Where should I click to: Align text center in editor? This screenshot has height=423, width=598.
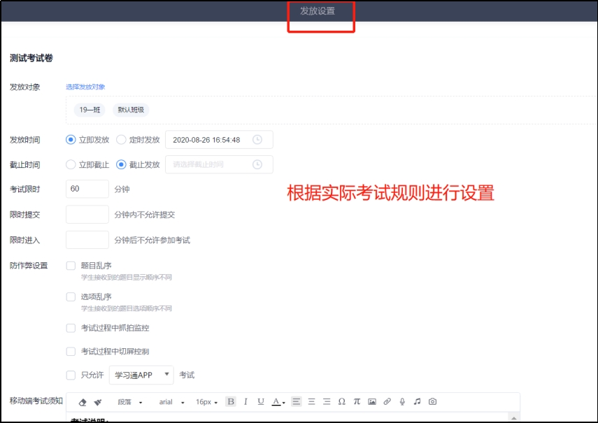pyautogui.click(x=311, y=401)
